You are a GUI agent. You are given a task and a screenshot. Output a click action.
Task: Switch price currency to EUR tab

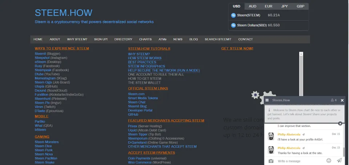[268, 6]
